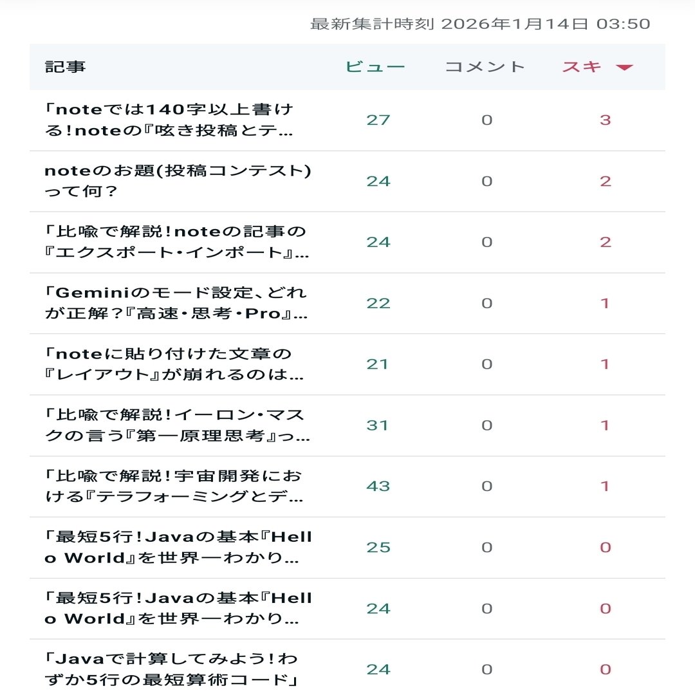The image size is (695, 695).
Task: Open the エクスポート・インポート article
Action: coord(176,242)
